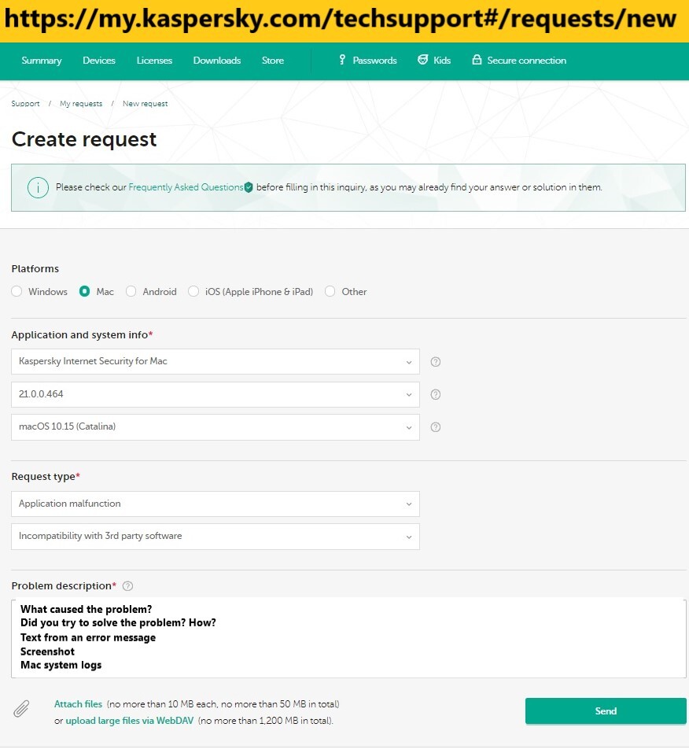Open the Summary tab
Image resolution: width=689 pixels, height=753 pixels.
[x=42, y=61]
